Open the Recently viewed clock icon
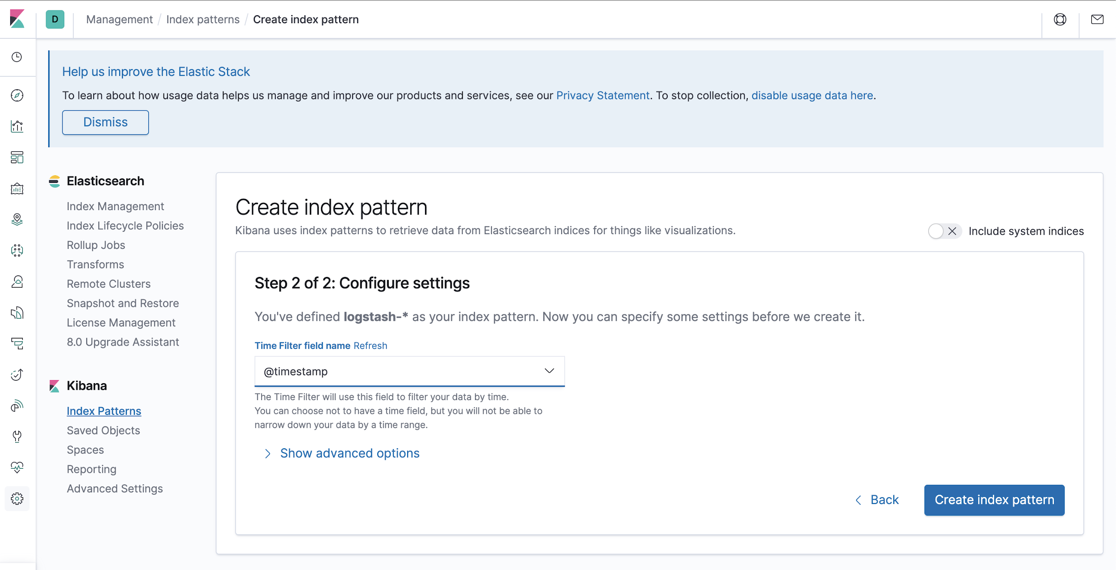The width and height of the screenshot is (1116, 570). [x=17, y=57]
